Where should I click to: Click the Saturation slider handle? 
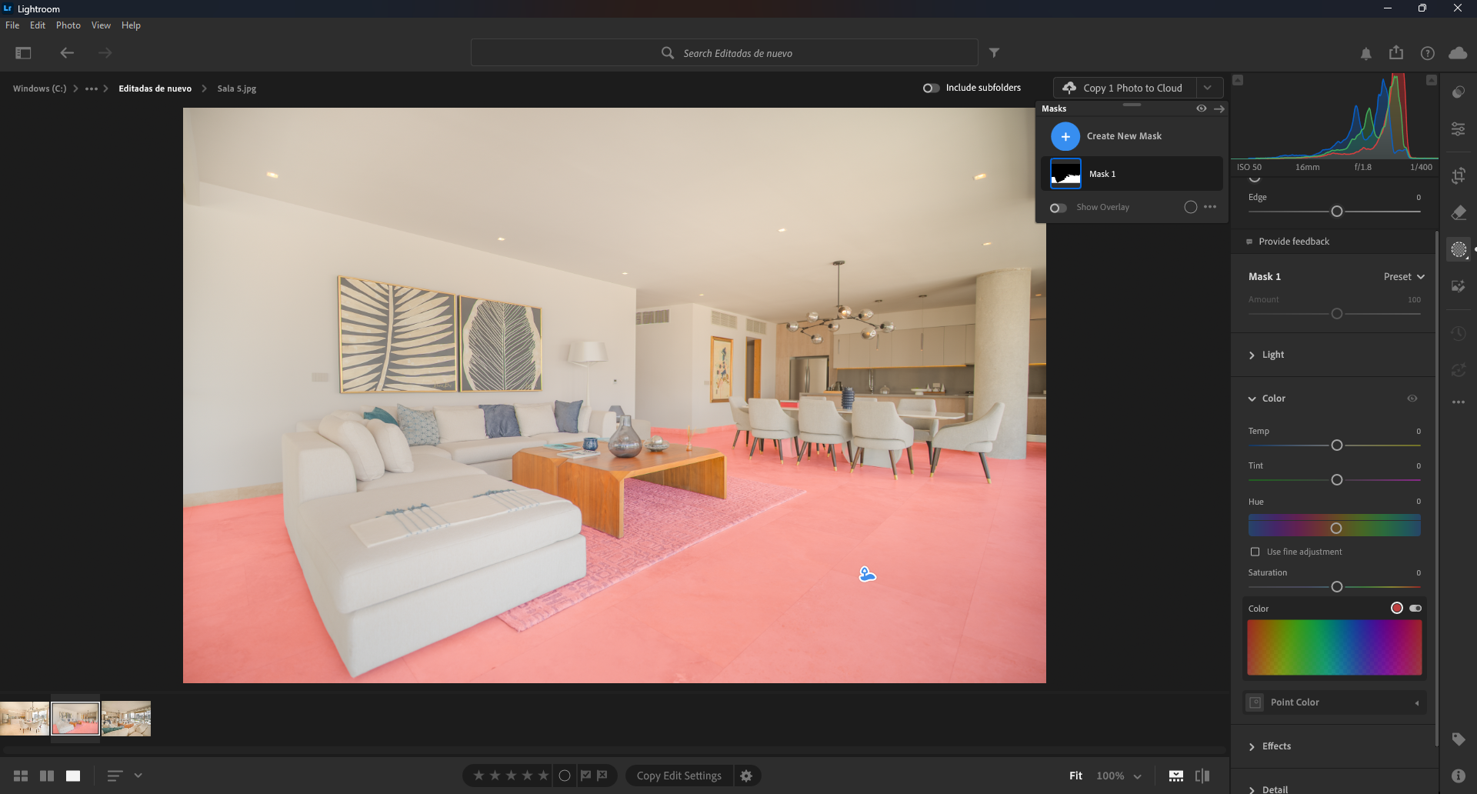[x=1336, y=587]
